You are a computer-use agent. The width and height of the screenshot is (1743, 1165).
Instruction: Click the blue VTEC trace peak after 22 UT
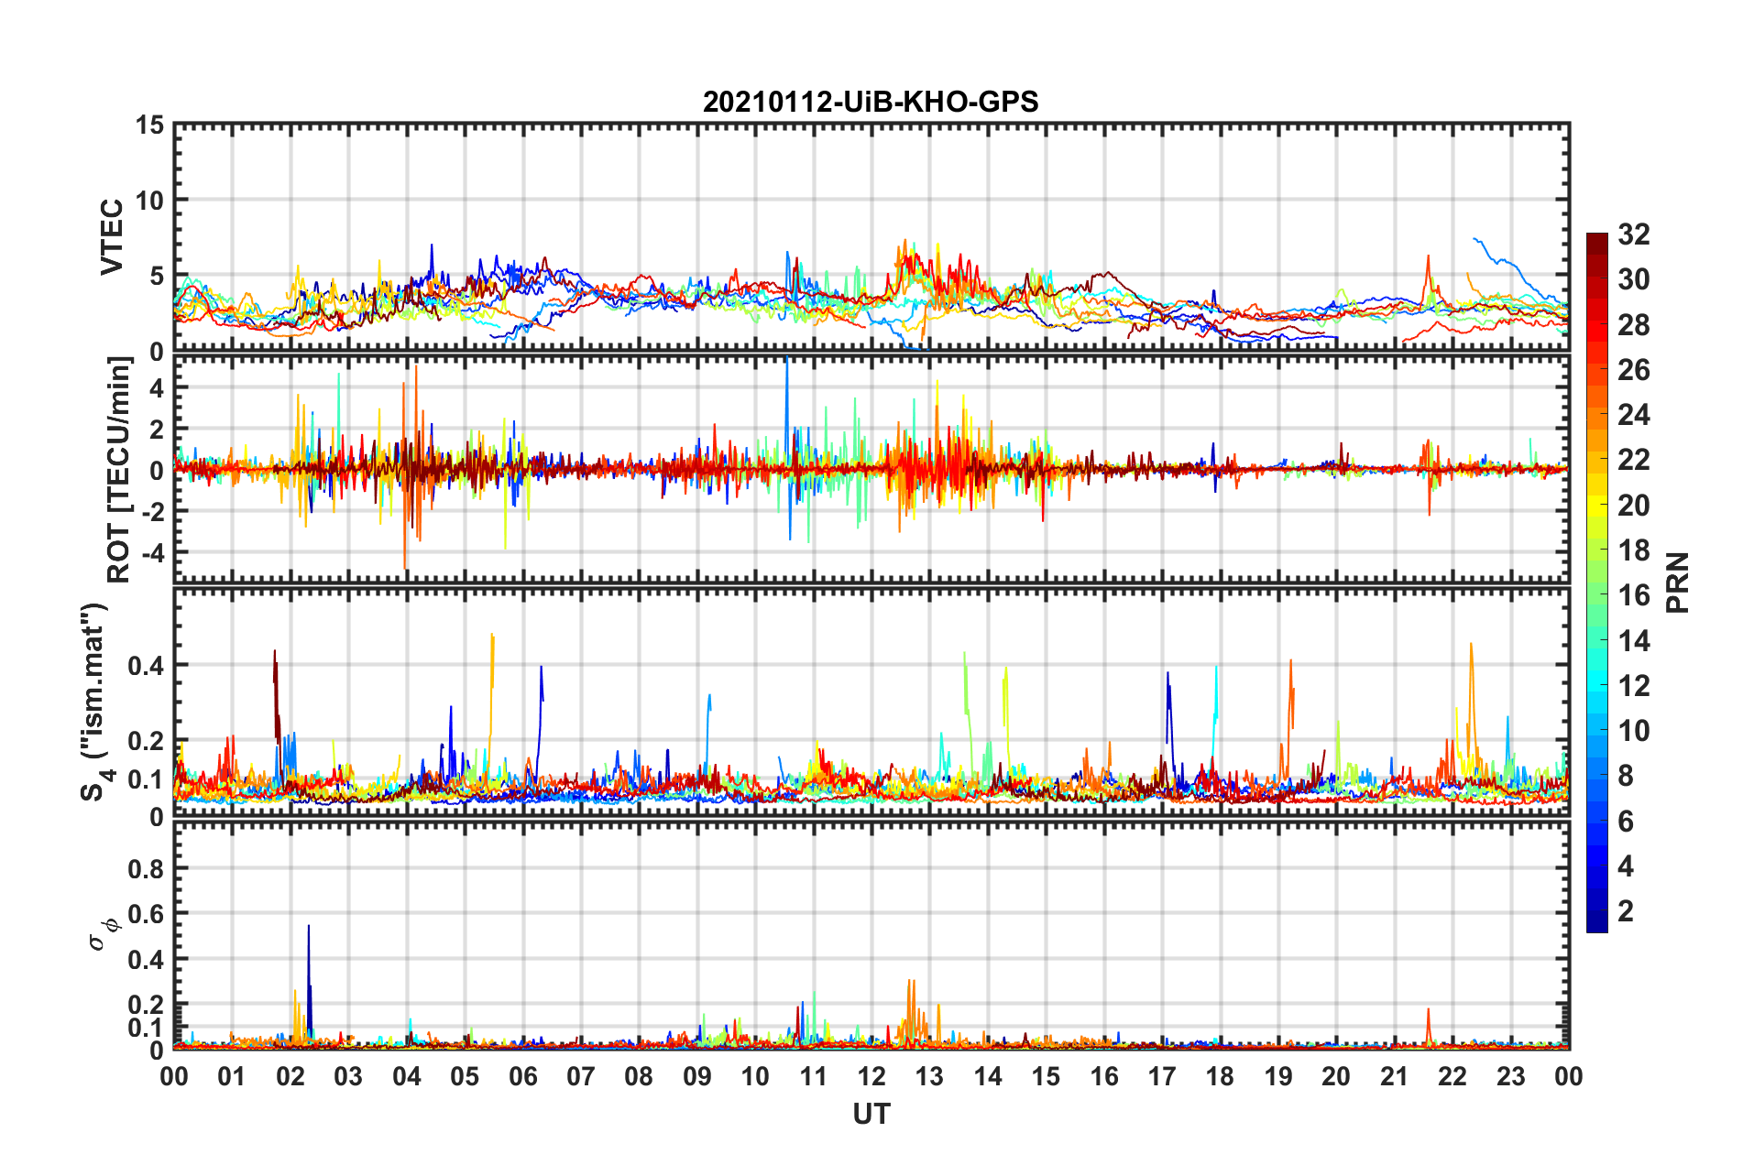(x=1476, y=241)
